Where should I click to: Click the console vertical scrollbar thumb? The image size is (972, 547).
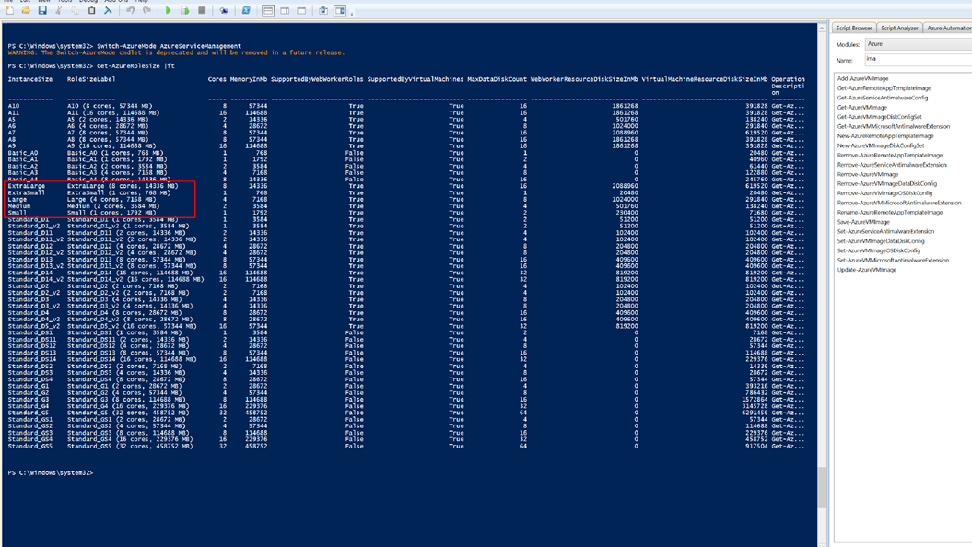coord(822,487)
